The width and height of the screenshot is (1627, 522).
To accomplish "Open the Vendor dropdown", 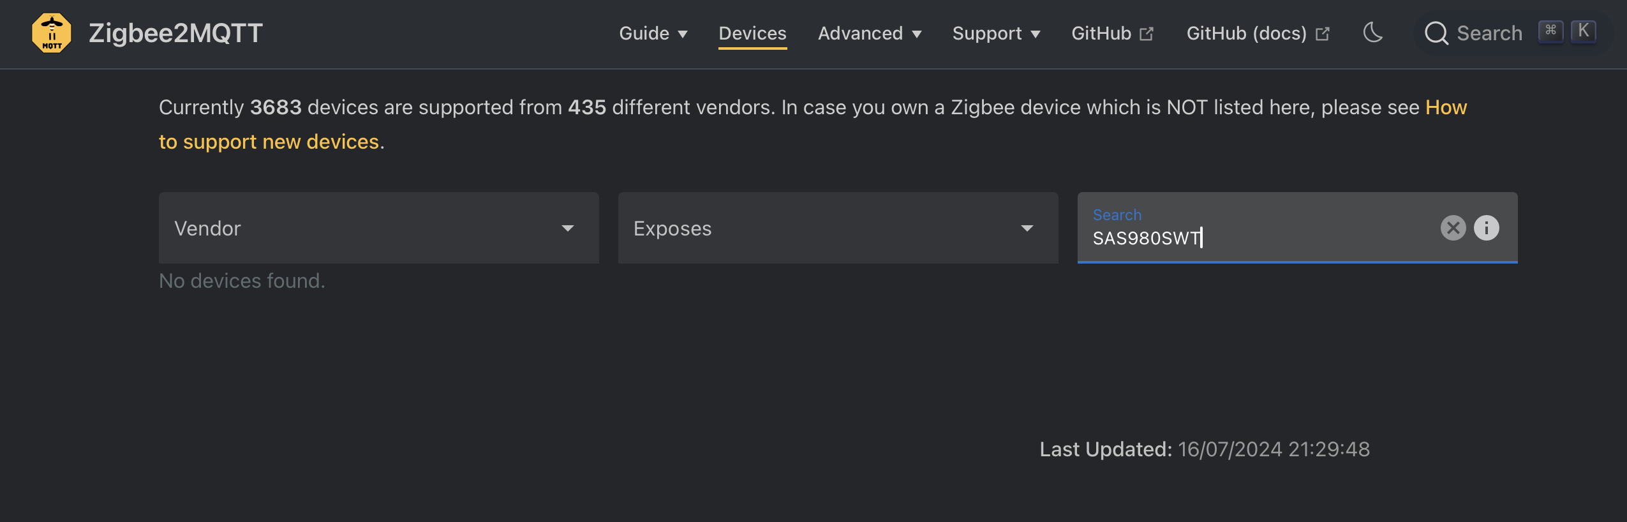I will pos(378,228).
